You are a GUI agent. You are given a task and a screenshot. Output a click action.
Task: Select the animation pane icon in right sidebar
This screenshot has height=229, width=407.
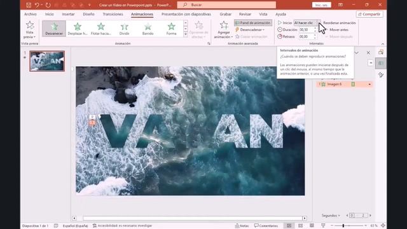tap(381, 64)
